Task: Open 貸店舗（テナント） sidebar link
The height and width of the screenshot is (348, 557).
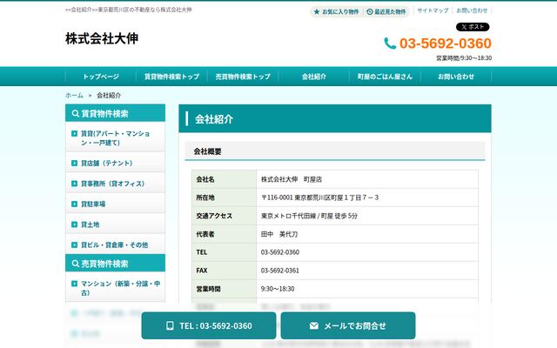Action: coord(116,163)
